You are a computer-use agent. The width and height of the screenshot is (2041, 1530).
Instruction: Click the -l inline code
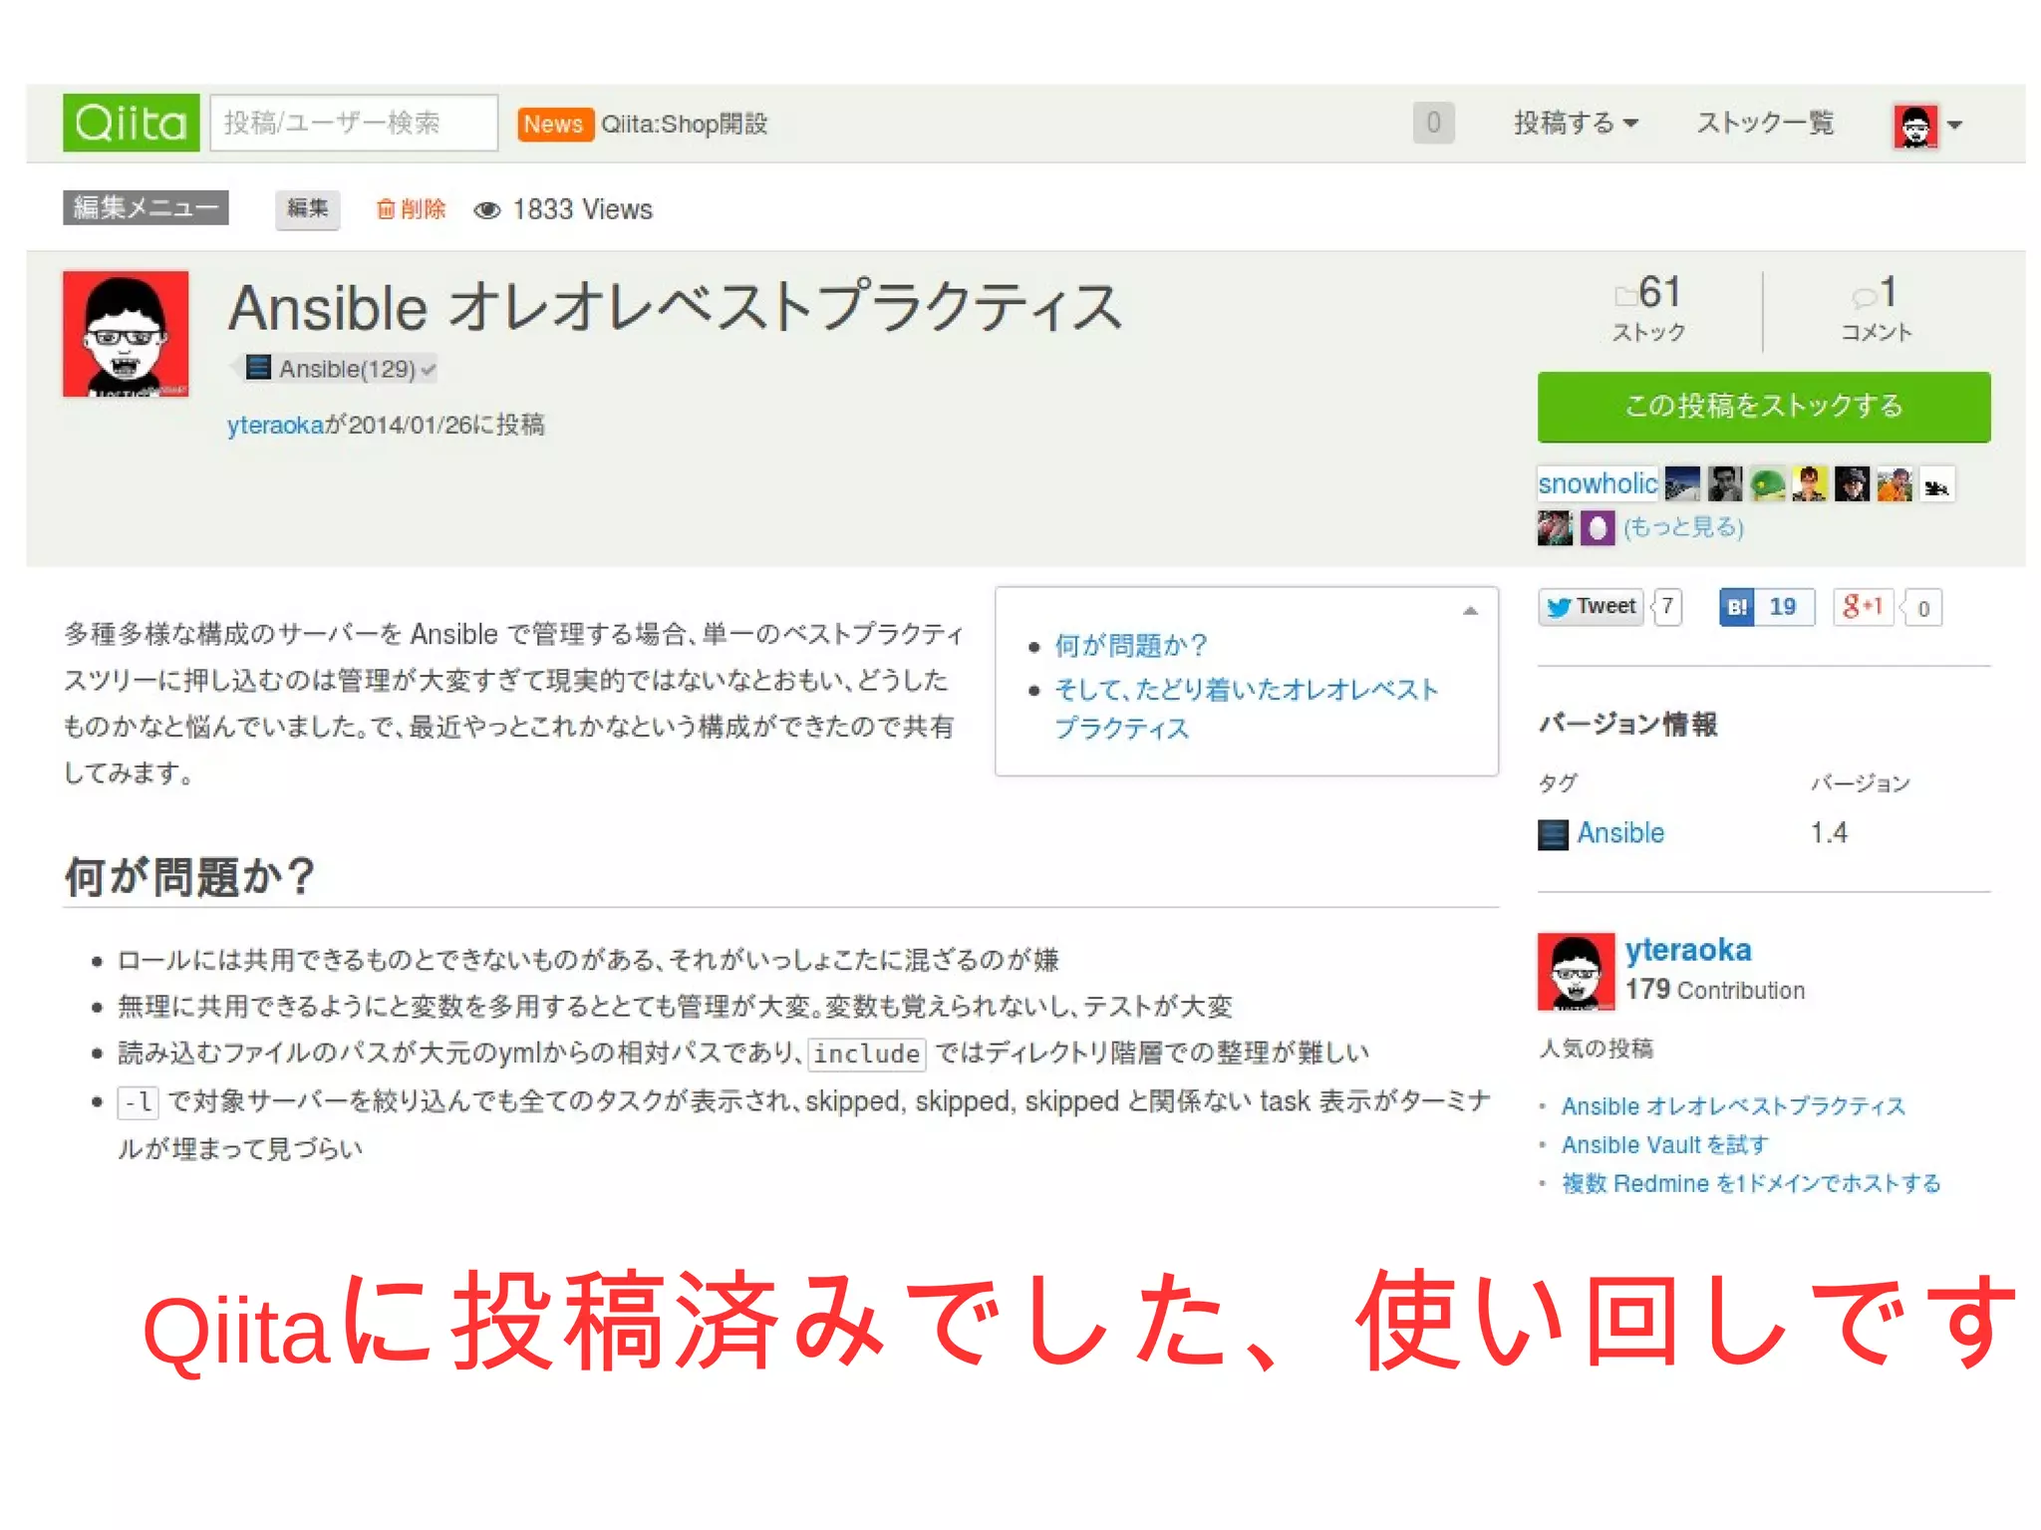(139, 1101)
